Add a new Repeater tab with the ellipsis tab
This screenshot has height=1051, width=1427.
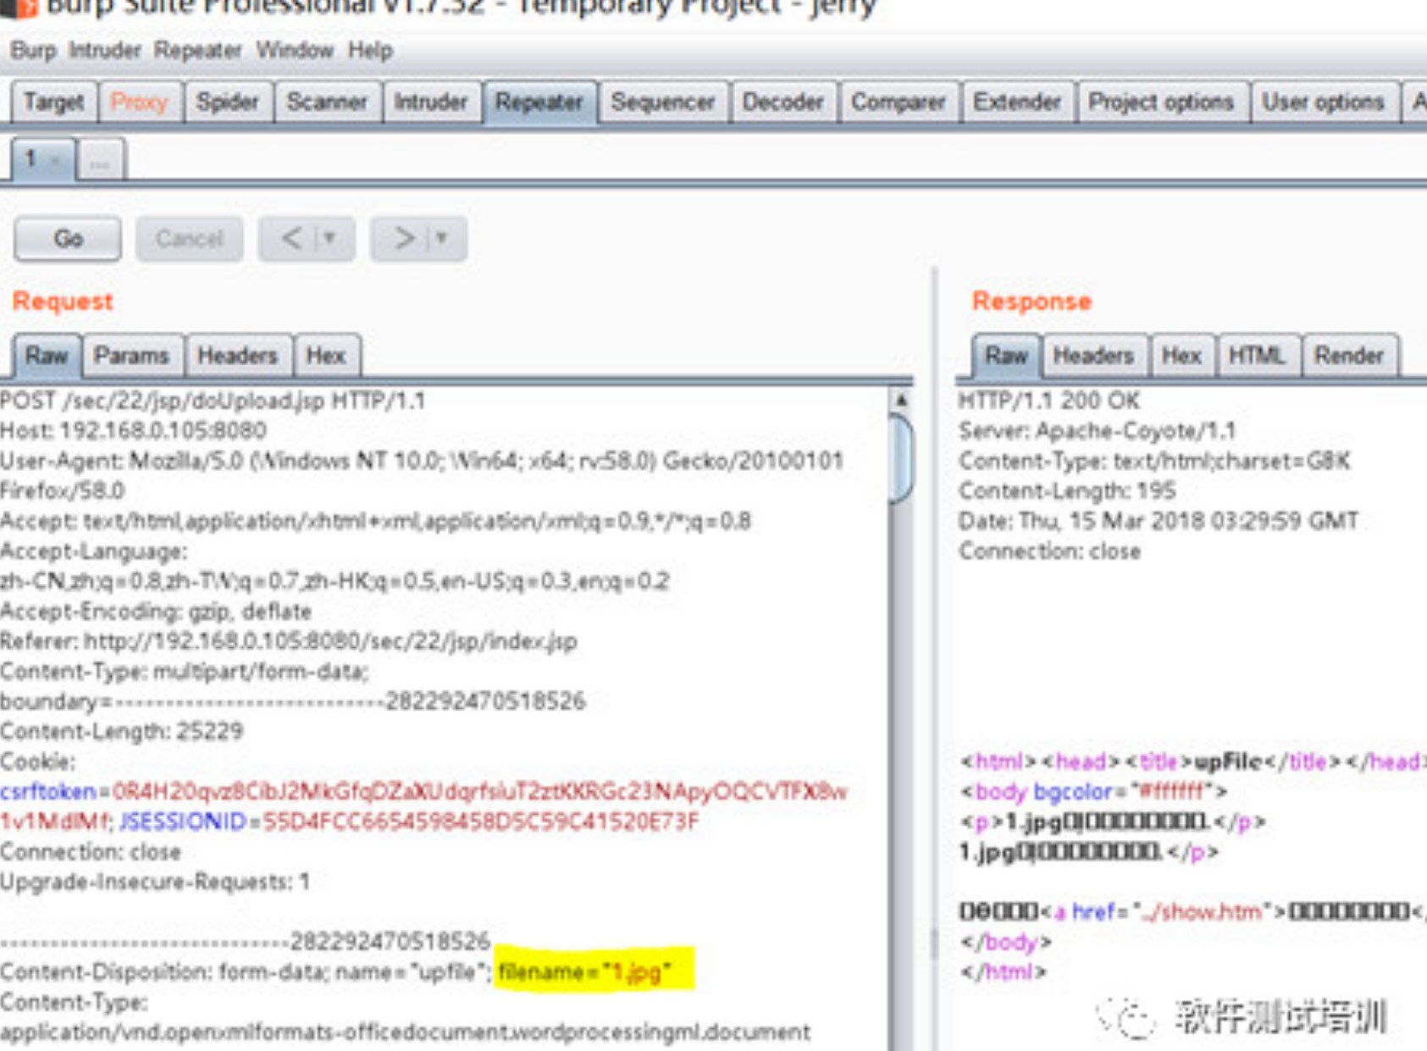tap(100, 159)
